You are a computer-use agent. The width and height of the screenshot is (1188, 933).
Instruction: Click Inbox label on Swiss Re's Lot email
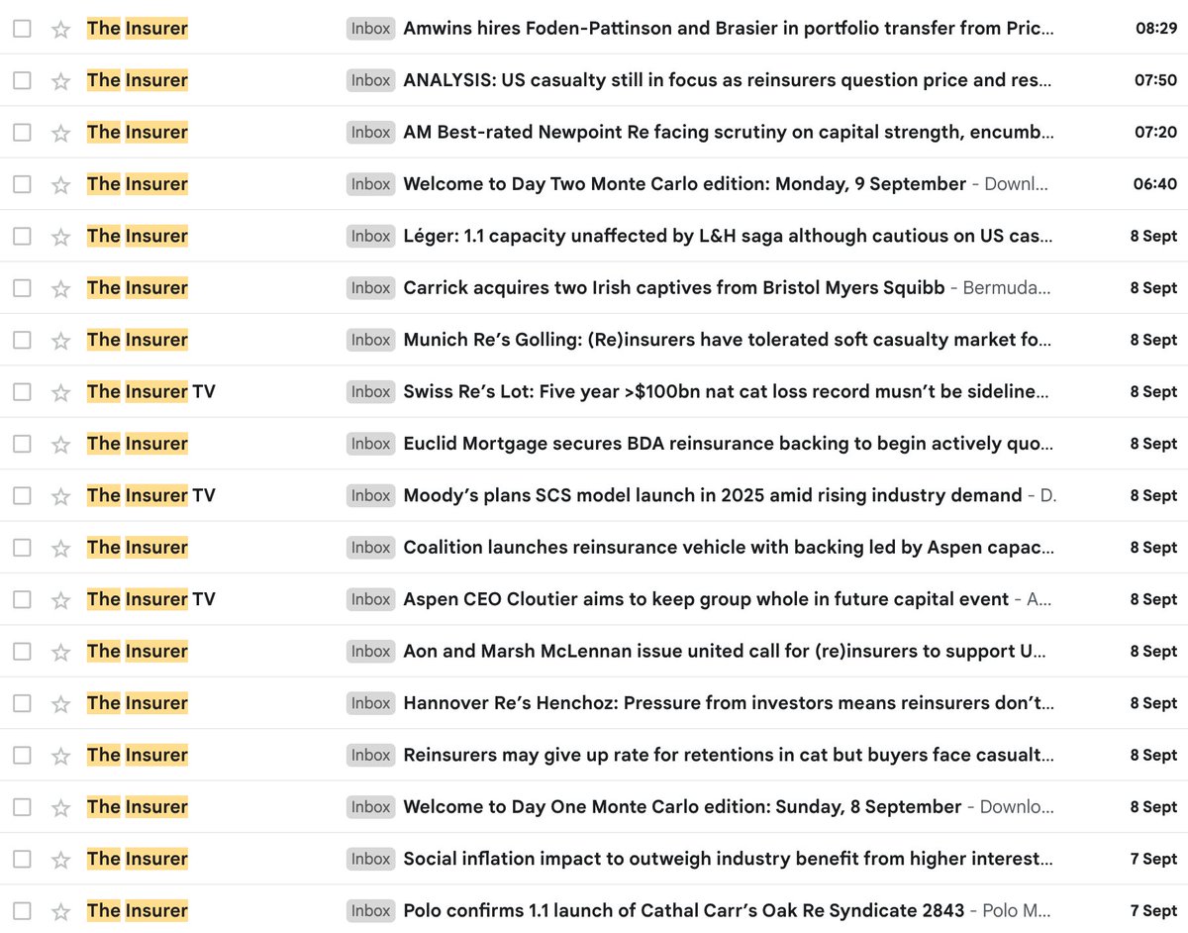[371, 392]
